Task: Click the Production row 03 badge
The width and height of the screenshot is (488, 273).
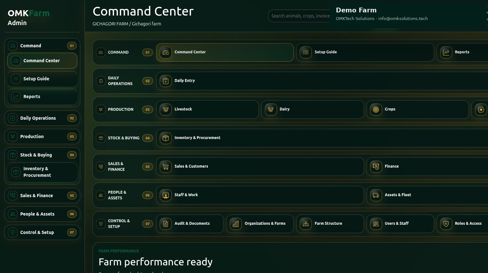Action: click(148, 110)
